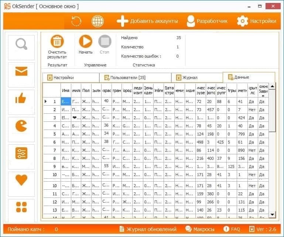284x237 pixels.
Task: Click row number 13 in the table
Action: (x=55, y=210)
